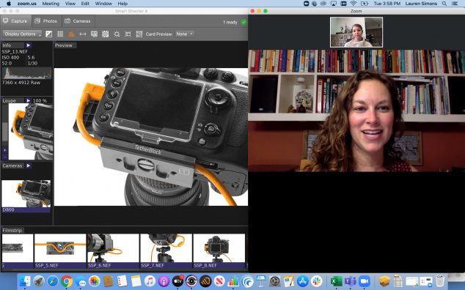The height and width of the screenshot is (290, 465).
Task: Click the Loupe zoom out minus button
Action: (x=4, y=157)
